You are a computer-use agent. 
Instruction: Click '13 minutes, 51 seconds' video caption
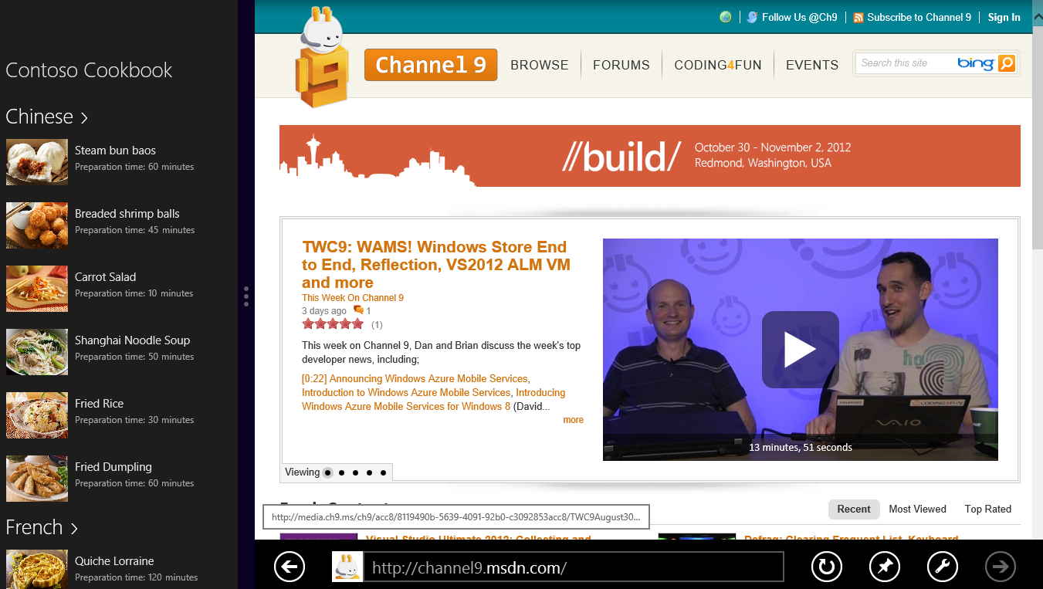(801, 447)
